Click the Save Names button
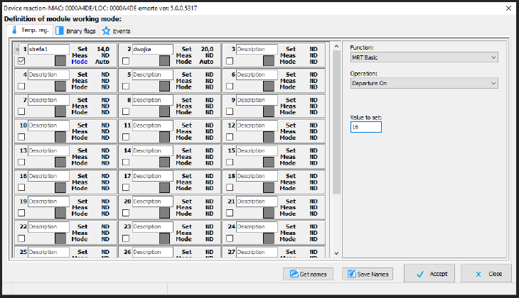Viewport: 519px width, 298px height. coord(368,274)
